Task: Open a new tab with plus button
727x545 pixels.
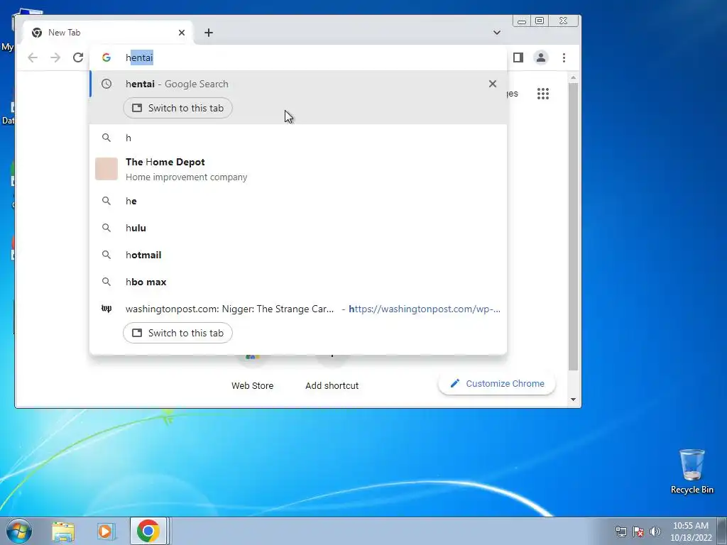Action: tap(209, 33)
